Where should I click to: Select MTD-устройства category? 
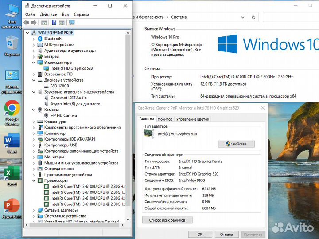(59, 45)
